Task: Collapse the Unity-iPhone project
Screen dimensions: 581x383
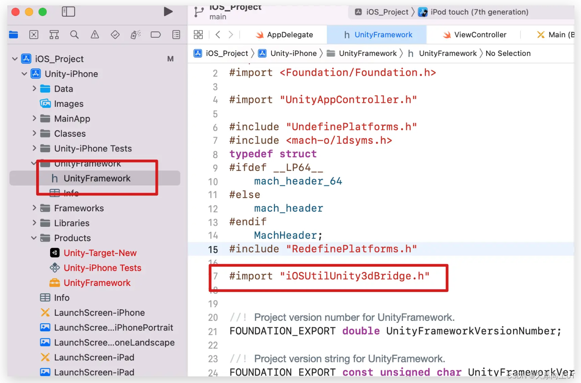Action: click(x=24, y=74)
